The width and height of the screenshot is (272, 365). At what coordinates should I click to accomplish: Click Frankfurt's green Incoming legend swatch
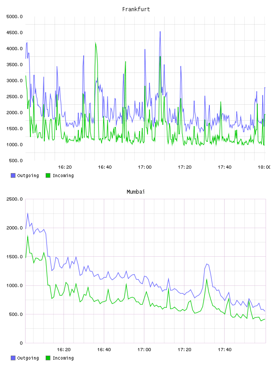[48, 175]
